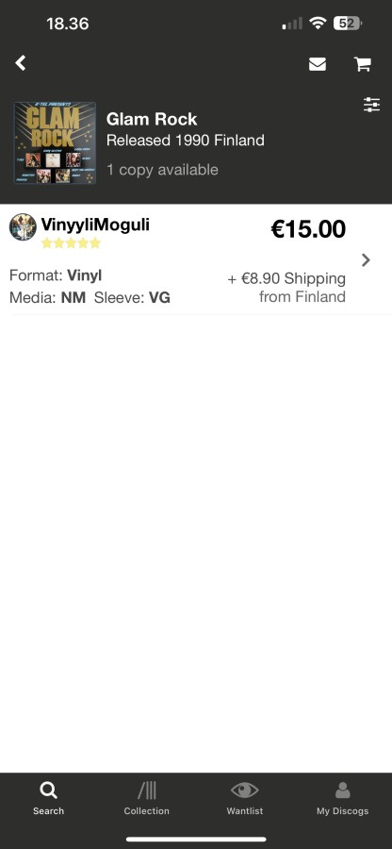
Task: Tap the '1 copy available' text
Action: click(162, 170)
